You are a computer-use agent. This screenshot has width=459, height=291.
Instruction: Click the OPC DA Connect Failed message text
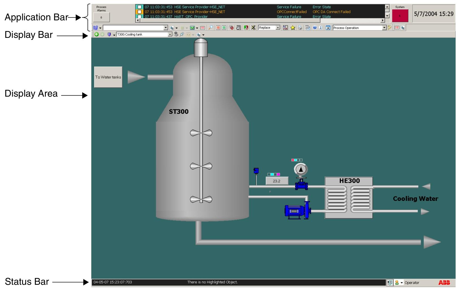331,12
